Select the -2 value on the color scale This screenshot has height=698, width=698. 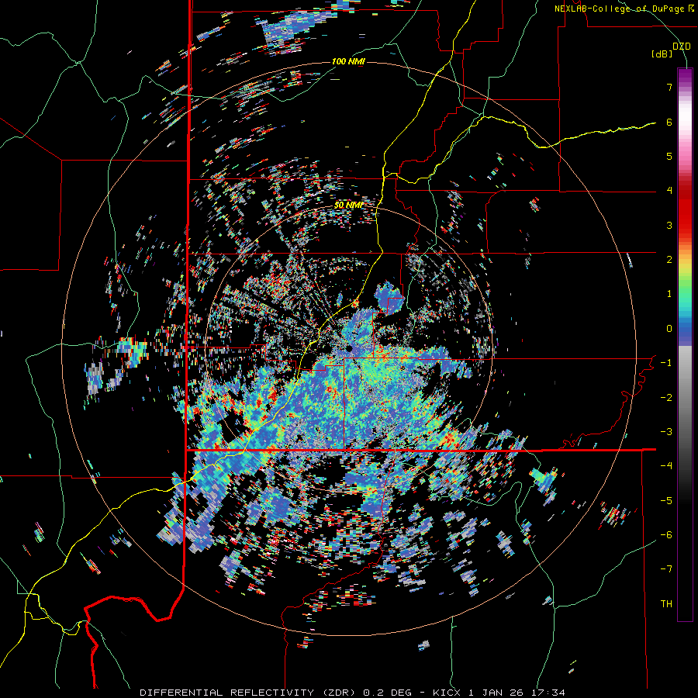coord(666,398)
